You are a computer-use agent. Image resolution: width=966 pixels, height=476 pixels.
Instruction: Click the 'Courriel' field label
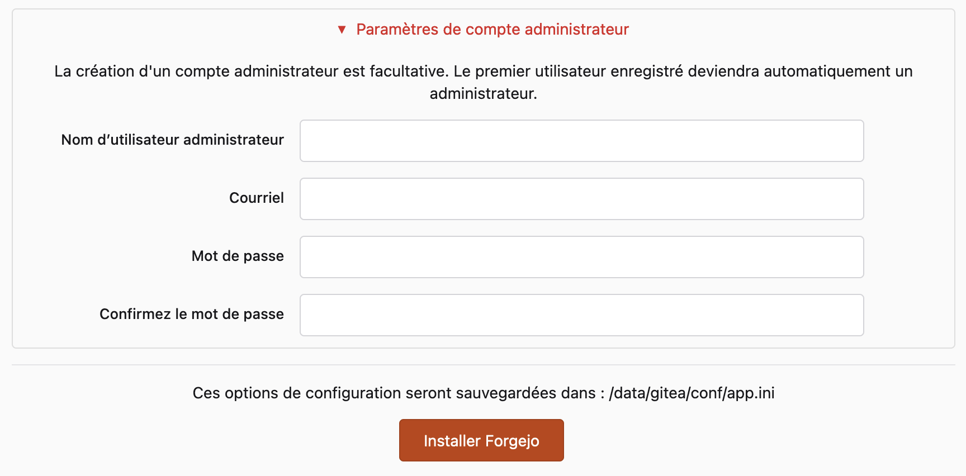pos(256,198)
